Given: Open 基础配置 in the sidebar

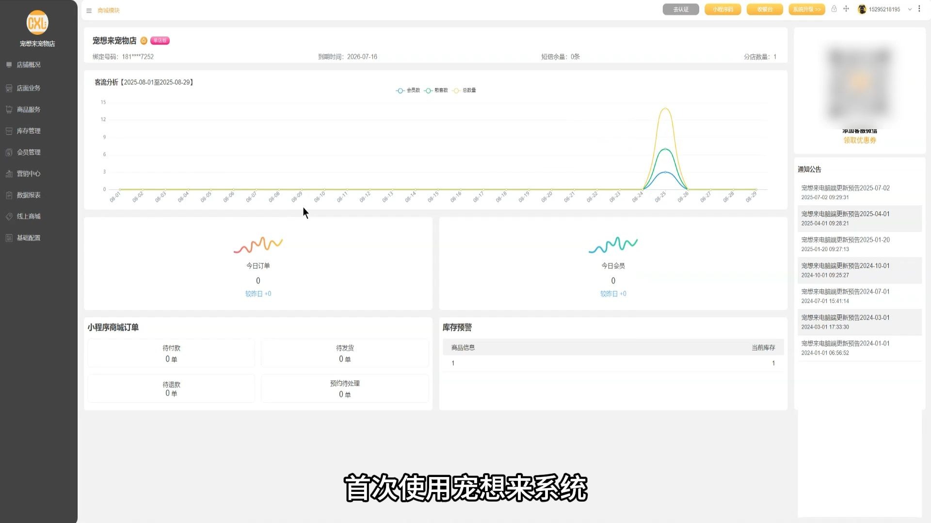Looking at the screenshot, I should coord(29,238).
